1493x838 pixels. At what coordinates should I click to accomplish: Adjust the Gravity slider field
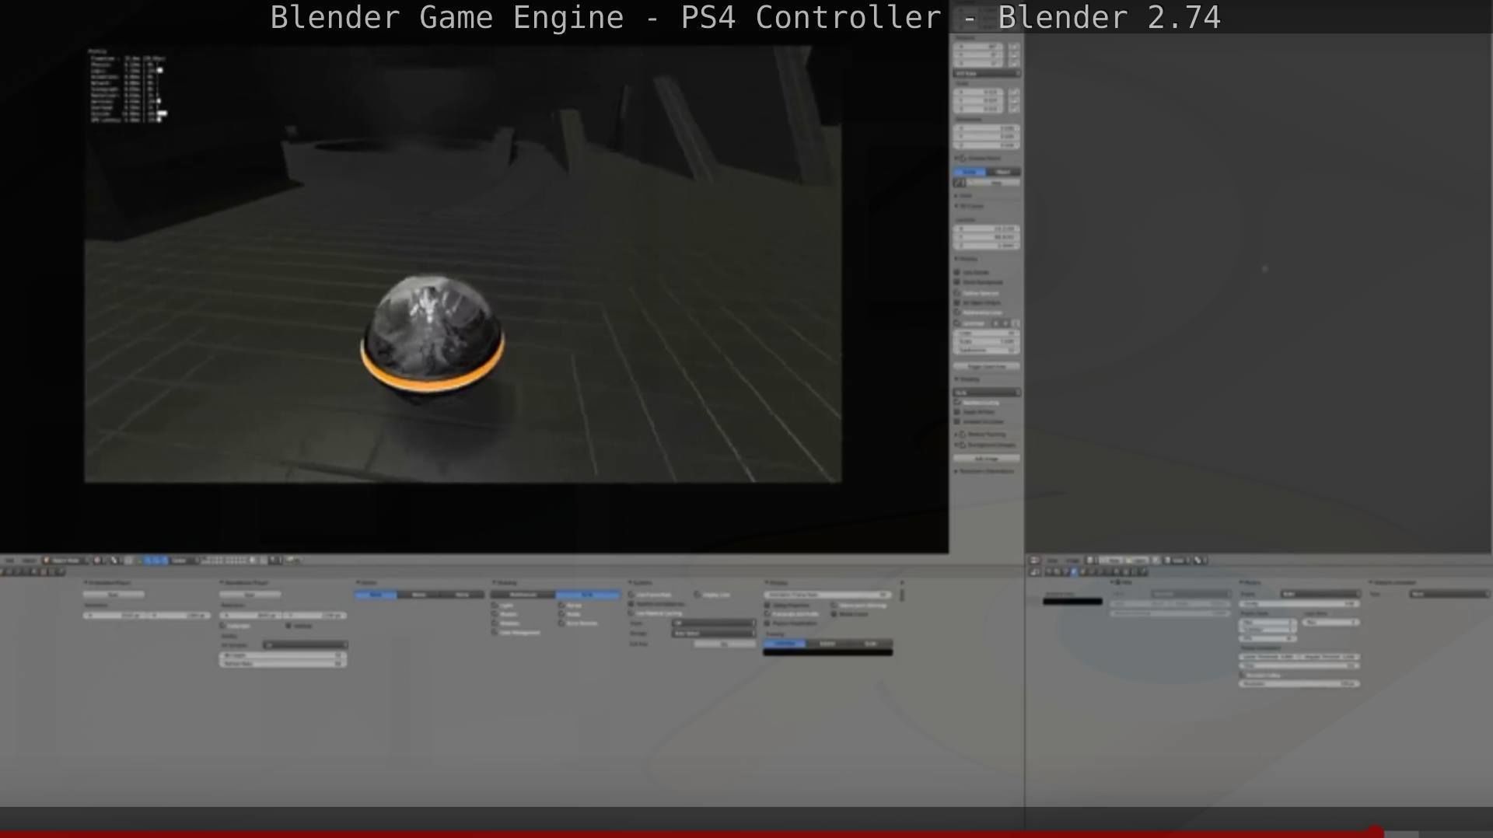[1299, 603]
